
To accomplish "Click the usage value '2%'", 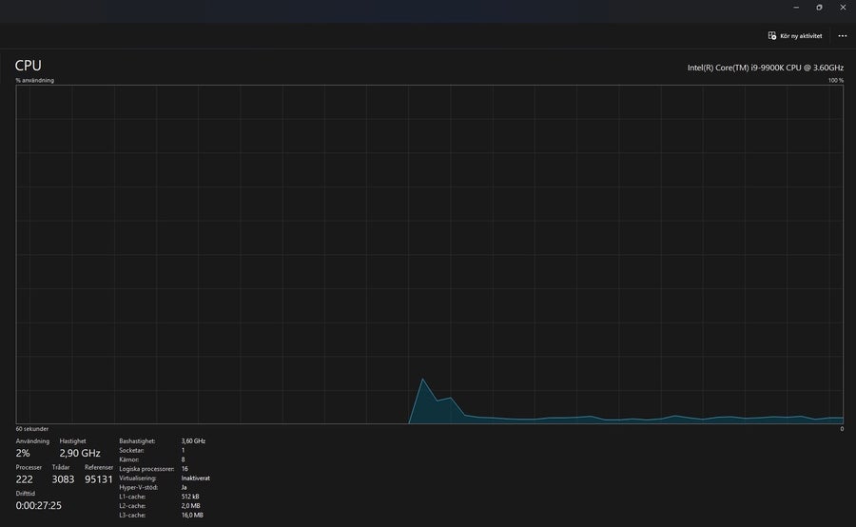I will click(23, 453).
